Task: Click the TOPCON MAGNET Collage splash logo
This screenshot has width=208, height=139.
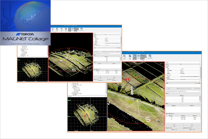Action: (x=25, y=23)
